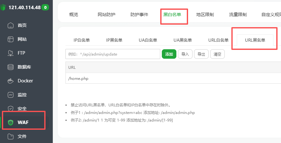The width and height of the screenshot is (281, 143).
Task: Click the FTP folder icon
Action: click(11, 53)
